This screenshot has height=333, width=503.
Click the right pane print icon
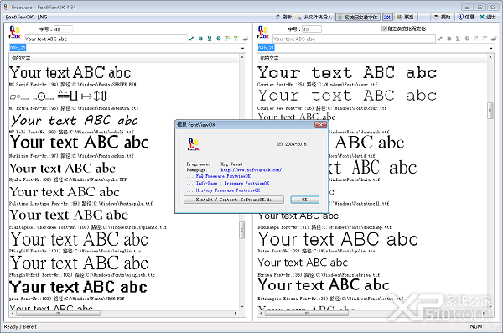tap(494, 39)
